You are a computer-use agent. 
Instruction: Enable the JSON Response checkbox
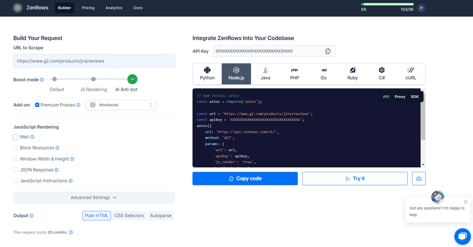pyautogui.click(x=16, y=170)
